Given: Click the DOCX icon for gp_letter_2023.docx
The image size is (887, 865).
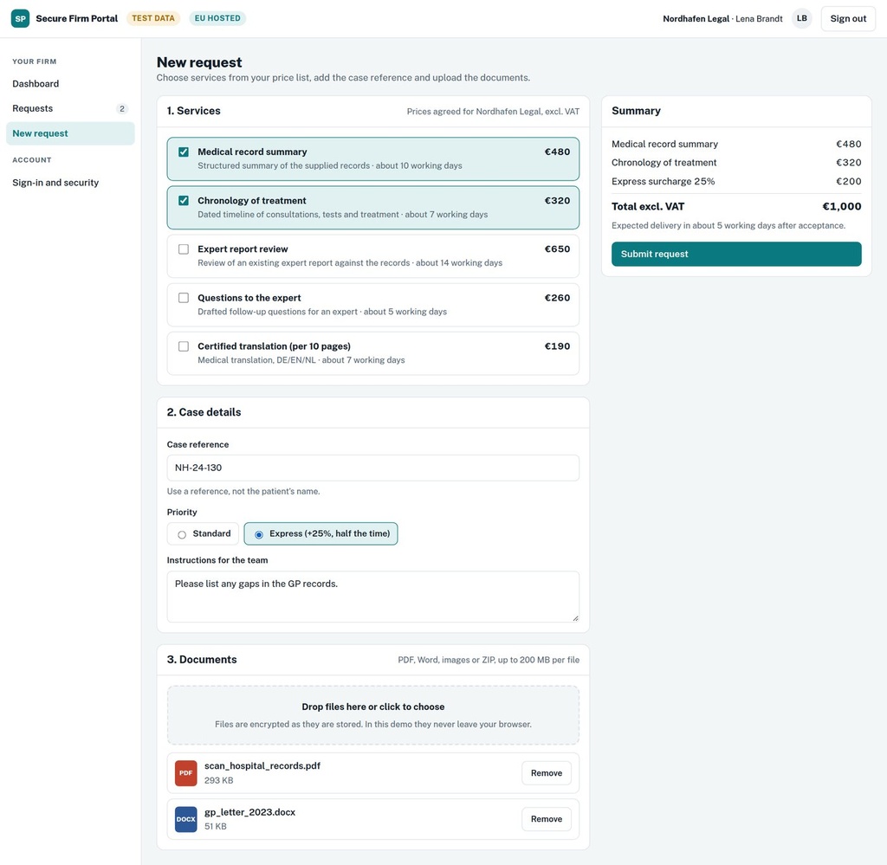Looking at the screenshot, I should click(x=185, y=819).
